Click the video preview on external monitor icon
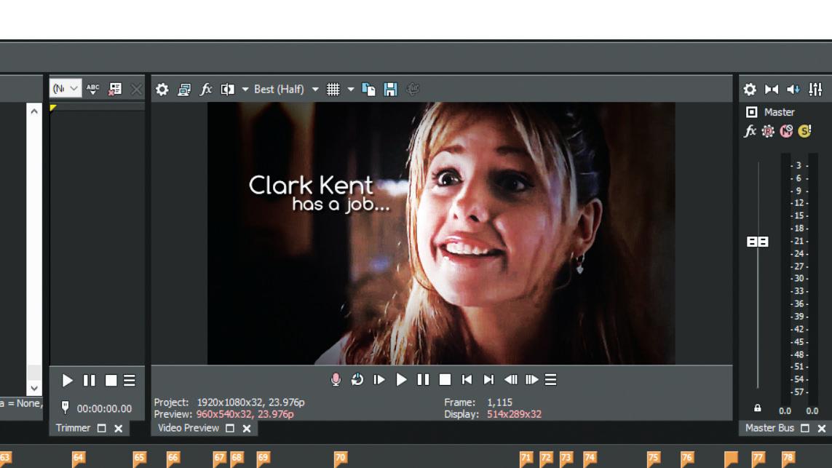Viewport: 832px width, 468px height. pyautogui.click(x=184, y=89)
